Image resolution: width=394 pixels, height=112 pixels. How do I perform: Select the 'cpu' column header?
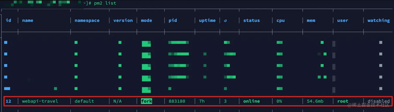click(x=281, y=20)
